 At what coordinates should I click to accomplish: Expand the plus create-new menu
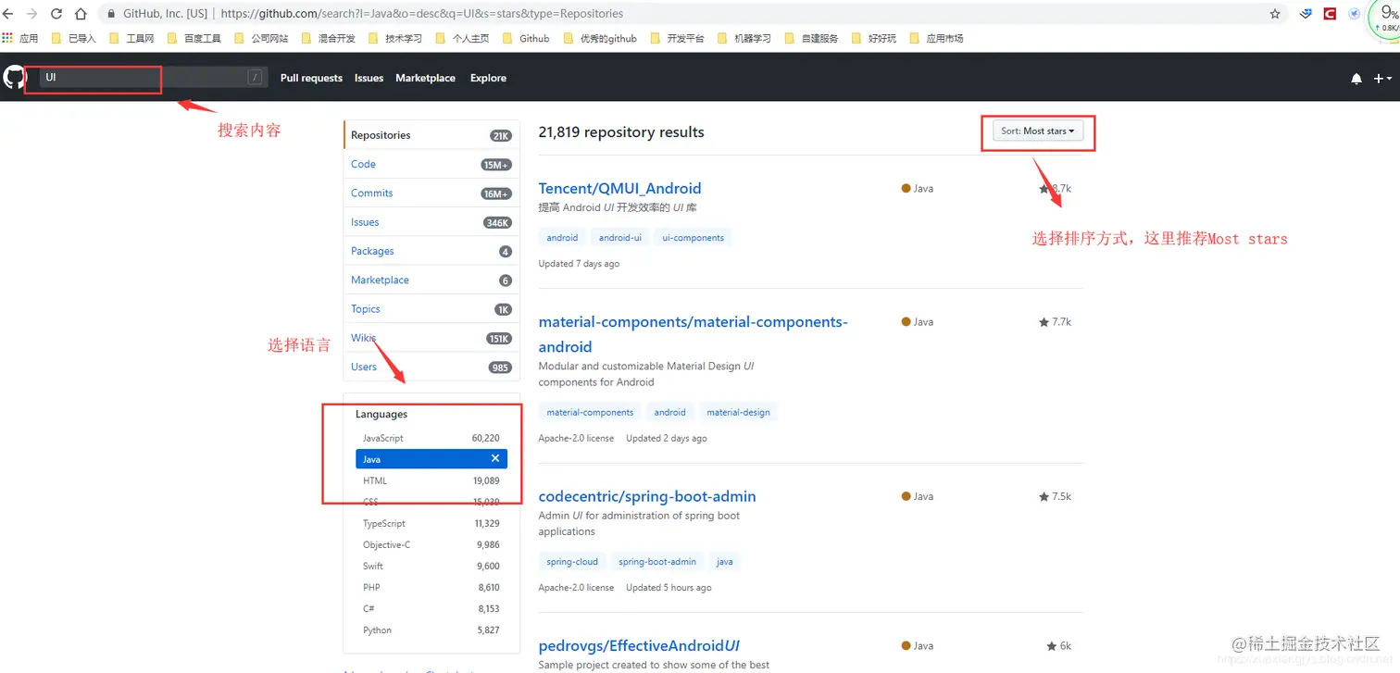(1383, 79)
